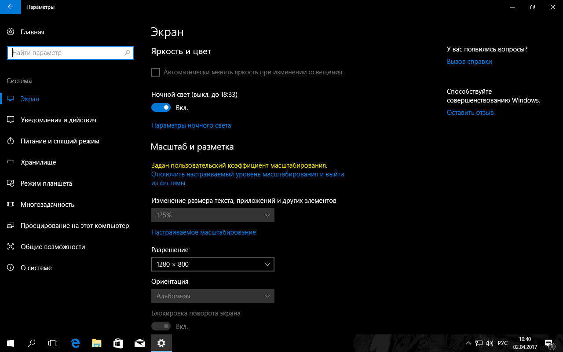Screen dimensions: 563x352
Task: Open the Уведомления и действия icon
Action: (11, 120)
